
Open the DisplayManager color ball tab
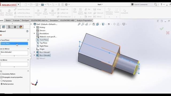[x=21, y=27]
